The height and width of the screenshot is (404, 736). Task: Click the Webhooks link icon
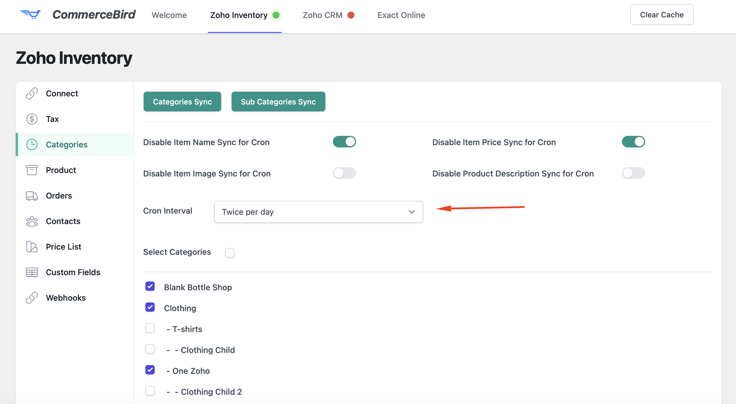32,298
